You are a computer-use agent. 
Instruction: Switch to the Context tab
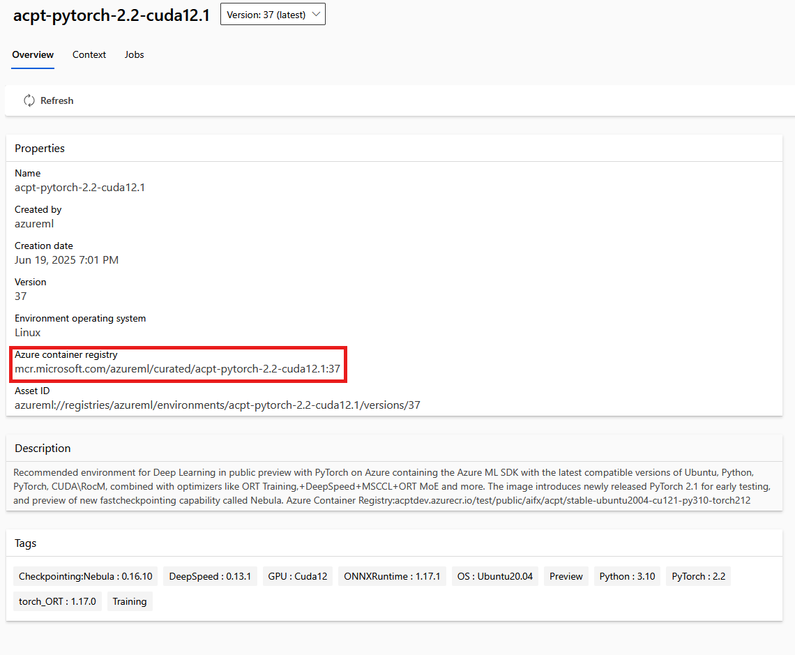point(89,54)
